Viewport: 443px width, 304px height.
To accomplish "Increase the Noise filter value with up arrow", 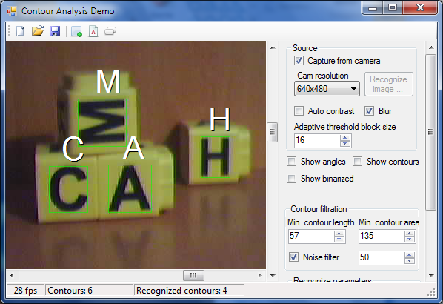I will [x=410, y=254].
